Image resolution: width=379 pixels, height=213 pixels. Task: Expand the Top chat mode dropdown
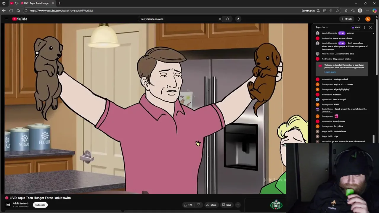click(322, 27)
